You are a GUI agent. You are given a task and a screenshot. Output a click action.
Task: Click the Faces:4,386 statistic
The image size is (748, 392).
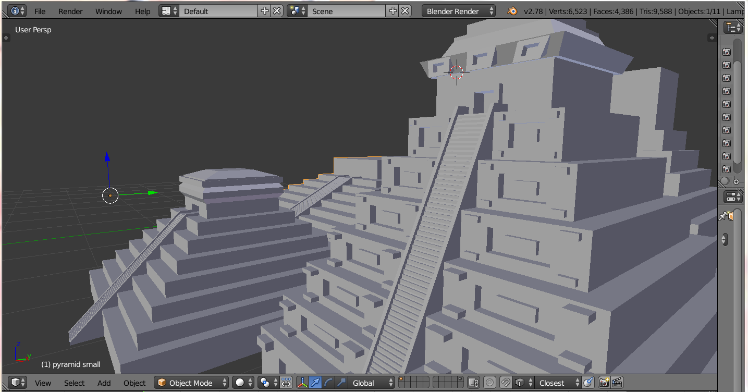(614, 11)
